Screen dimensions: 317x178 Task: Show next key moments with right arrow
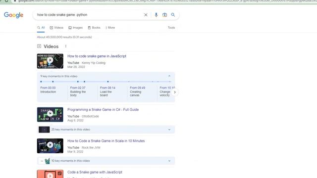pyautogui.click(x=175, y=92)
